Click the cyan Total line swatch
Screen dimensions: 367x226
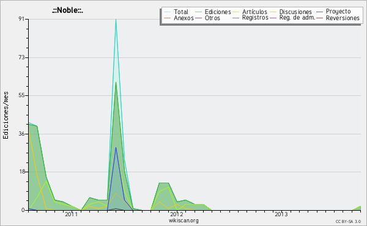point(167,12)
